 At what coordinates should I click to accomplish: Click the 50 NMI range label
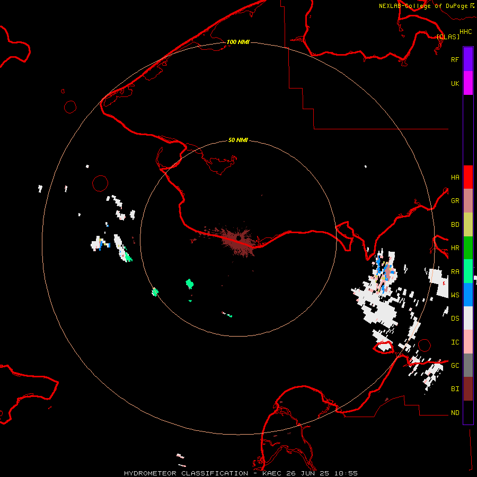click(238, 140)
